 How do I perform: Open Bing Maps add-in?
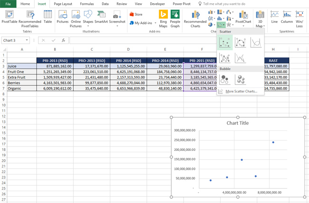(x=163, y=18)
